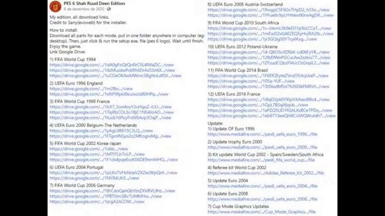Click the heading '1) FIFA World Cup 1994'
The height and width of the screenshot is (216, 385).
point(73,59)
